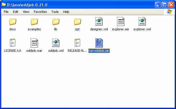Screen dimensions: 176x109
Task: Select the oddjob.war file icon
Action: pyautogui.click(x=34, y=43)
